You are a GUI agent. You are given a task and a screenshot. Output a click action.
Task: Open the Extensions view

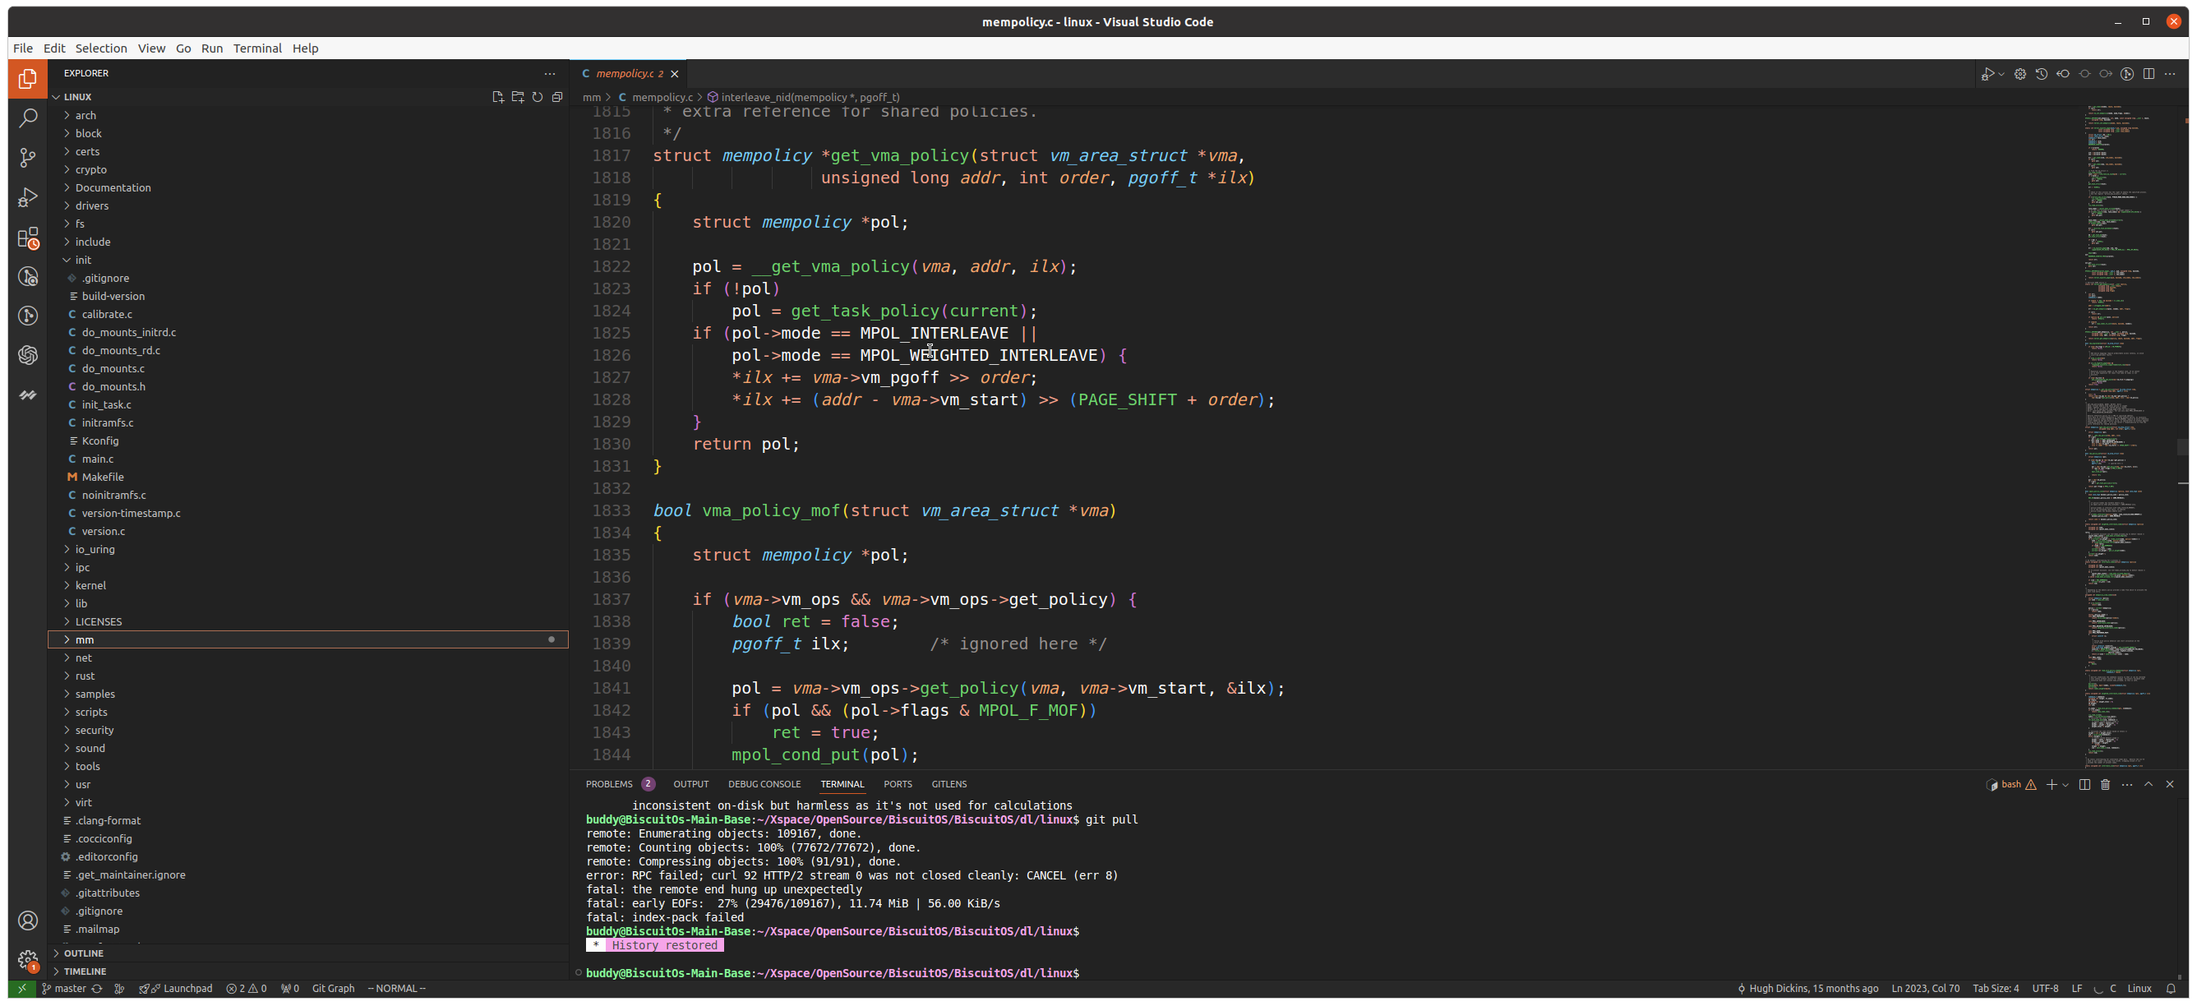click(28, 238)
